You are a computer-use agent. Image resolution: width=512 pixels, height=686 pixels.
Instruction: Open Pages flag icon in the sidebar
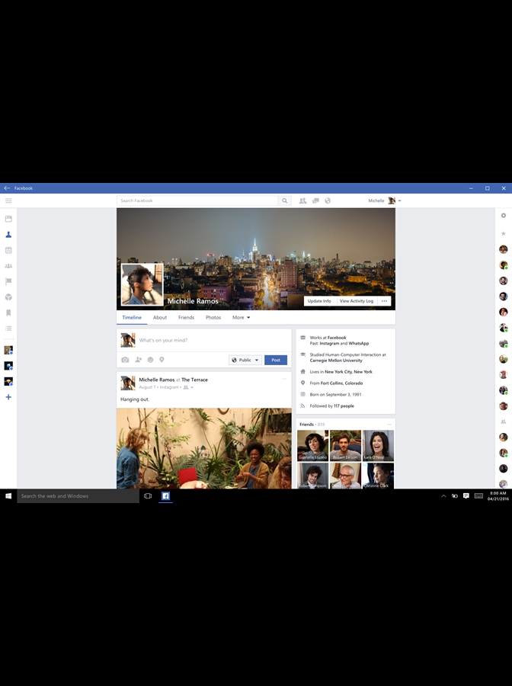pyautogui.click(x=8, y=281)
